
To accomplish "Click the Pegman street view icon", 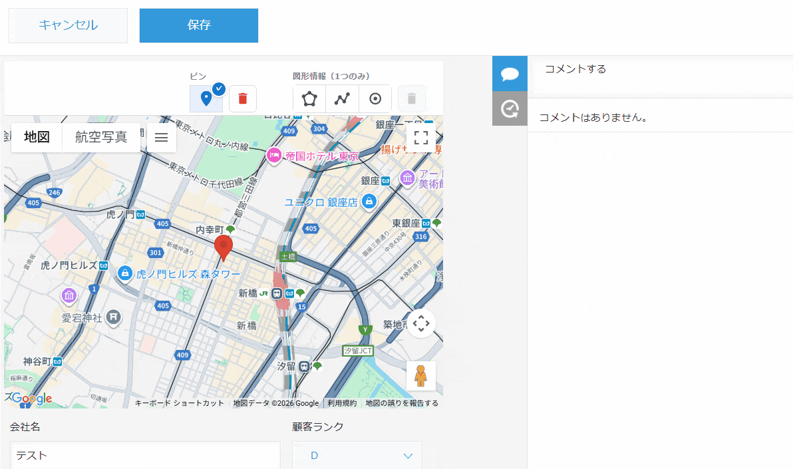I will pos(421,375).
